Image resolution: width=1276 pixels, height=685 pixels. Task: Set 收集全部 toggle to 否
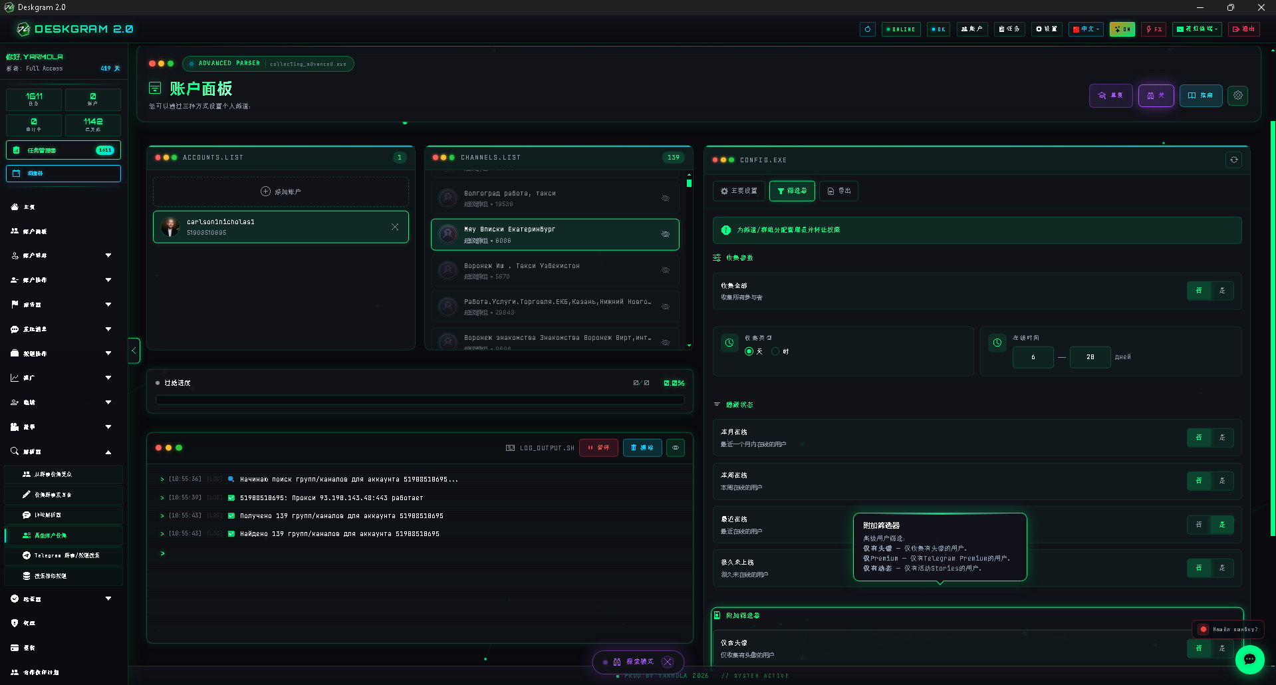click(x=1199, y=291)
